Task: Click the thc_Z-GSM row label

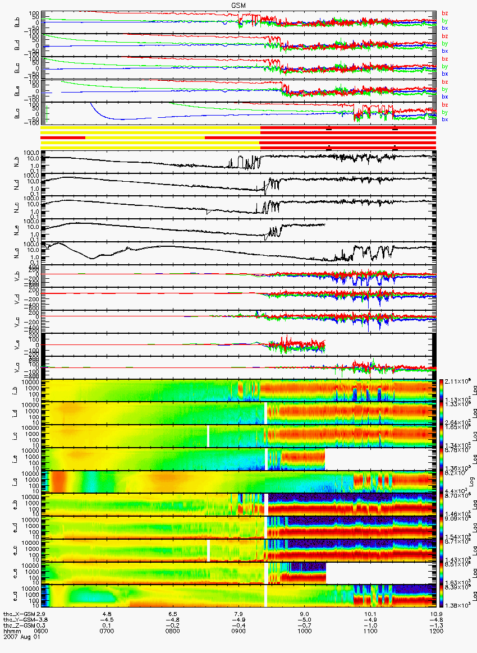Action: [19, 626]
